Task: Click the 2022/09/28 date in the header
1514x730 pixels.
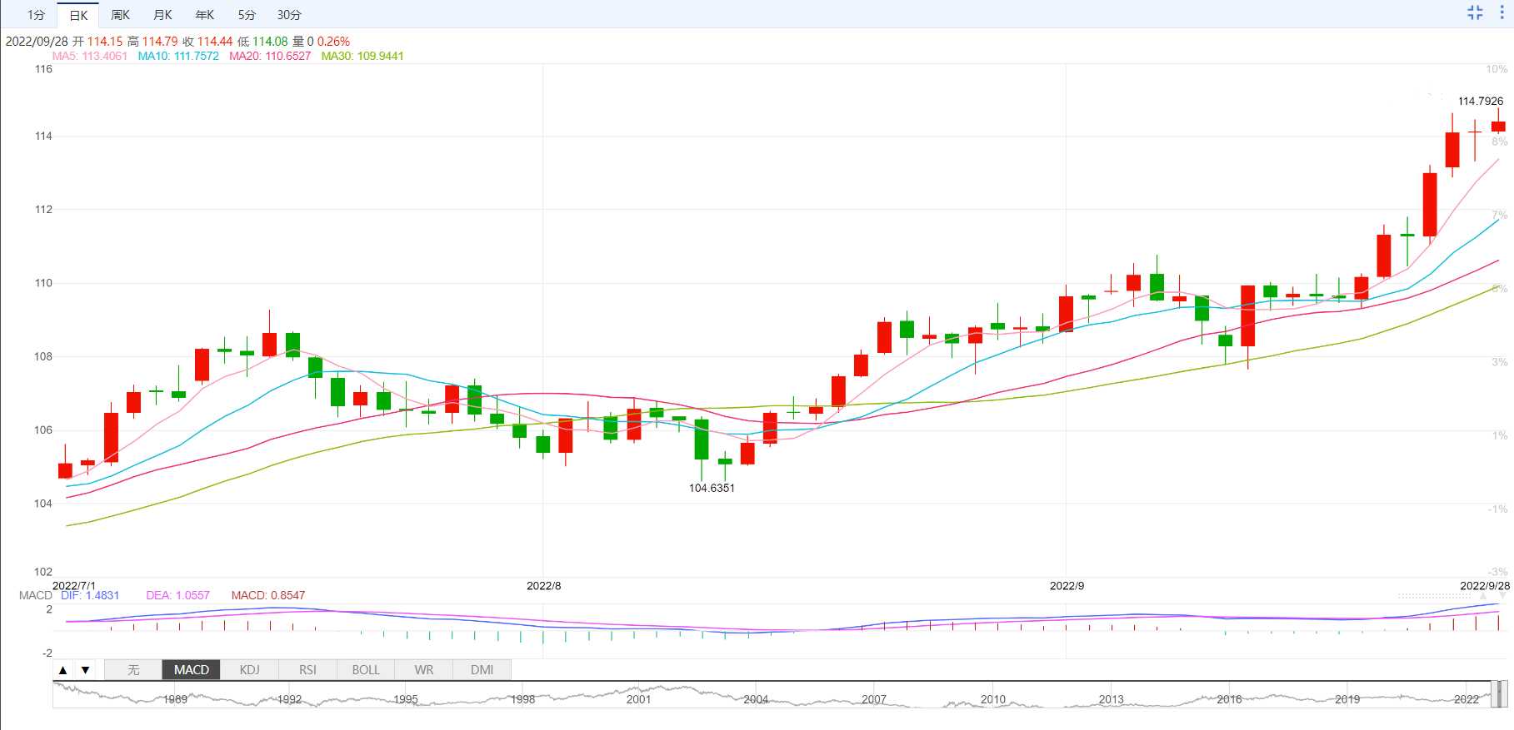Action: point(37,42)
